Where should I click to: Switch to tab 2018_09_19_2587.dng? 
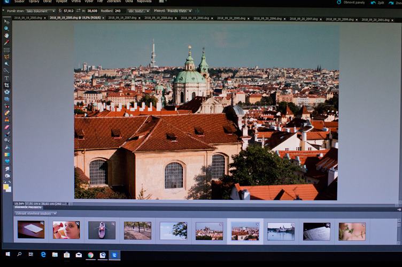tap(122, 18)
